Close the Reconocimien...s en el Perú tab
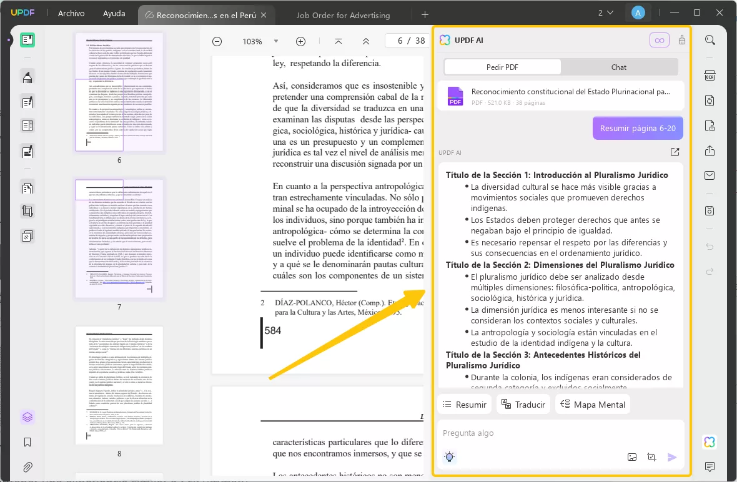 pyautogui.click(x=264, y=15)
